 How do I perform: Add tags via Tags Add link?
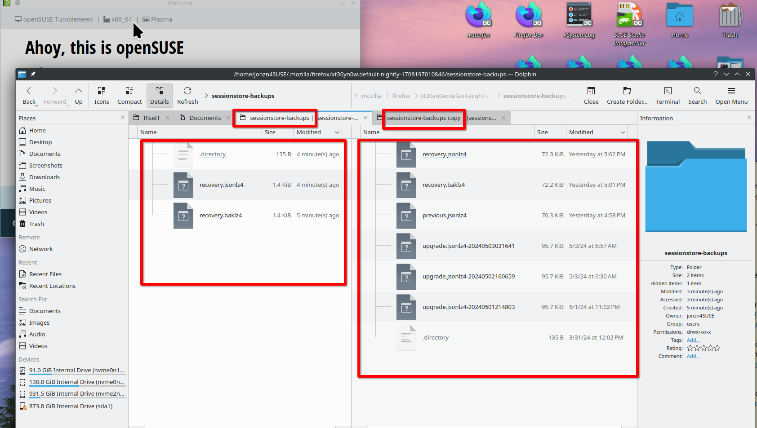693,340
